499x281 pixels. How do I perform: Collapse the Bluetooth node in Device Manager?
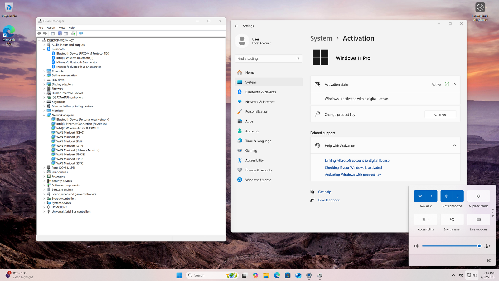(x=44, y=49)
